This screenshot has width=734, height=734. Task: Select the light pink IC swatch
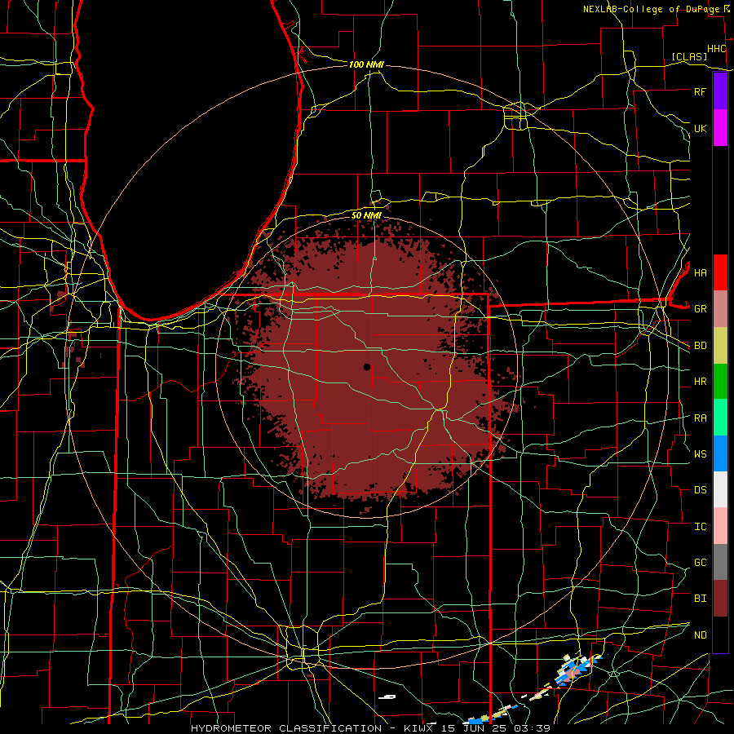[x=720, y=526]
